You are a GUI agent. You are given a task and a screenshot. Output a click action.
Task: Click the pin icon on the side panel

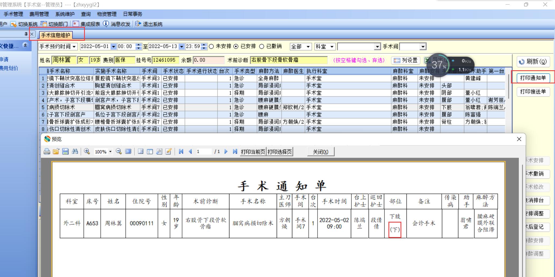(26, 34)
